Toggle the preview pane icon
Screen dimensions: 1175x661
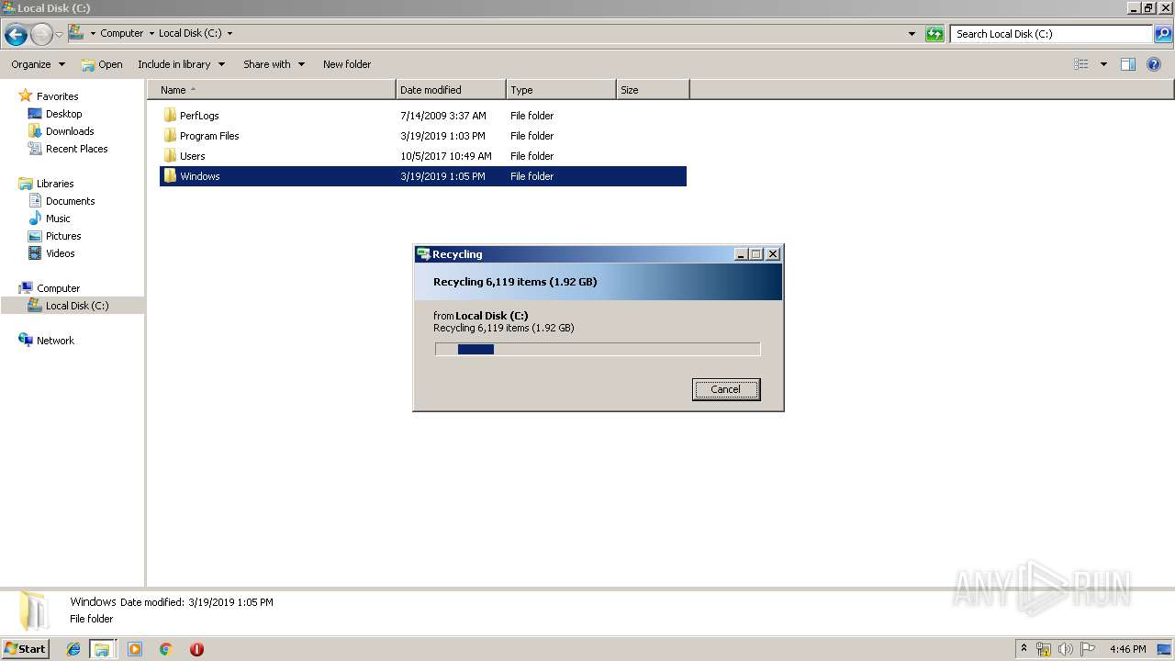point(1128,64)
